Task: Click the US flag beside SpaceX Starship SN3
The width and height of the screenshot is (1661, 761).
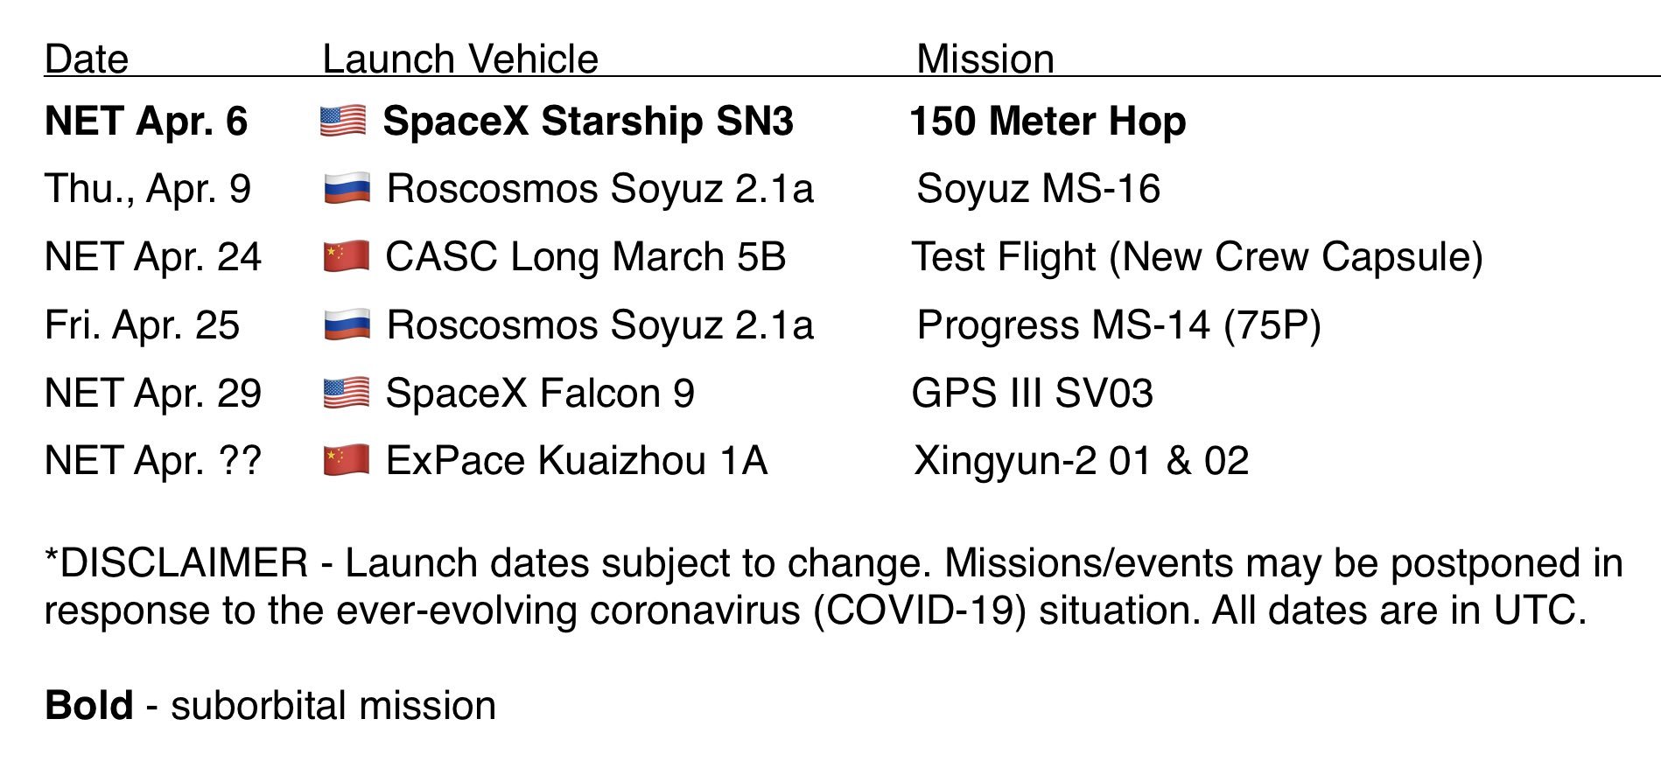Action: [x=343, y=121]
